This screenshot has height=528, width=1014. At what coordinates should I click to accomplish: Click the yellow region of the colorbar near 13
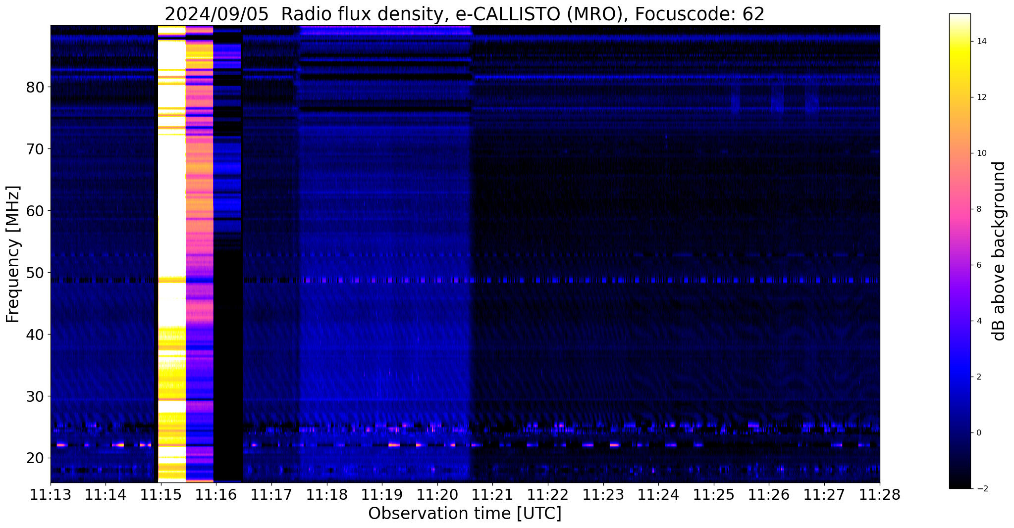point(960,69)
